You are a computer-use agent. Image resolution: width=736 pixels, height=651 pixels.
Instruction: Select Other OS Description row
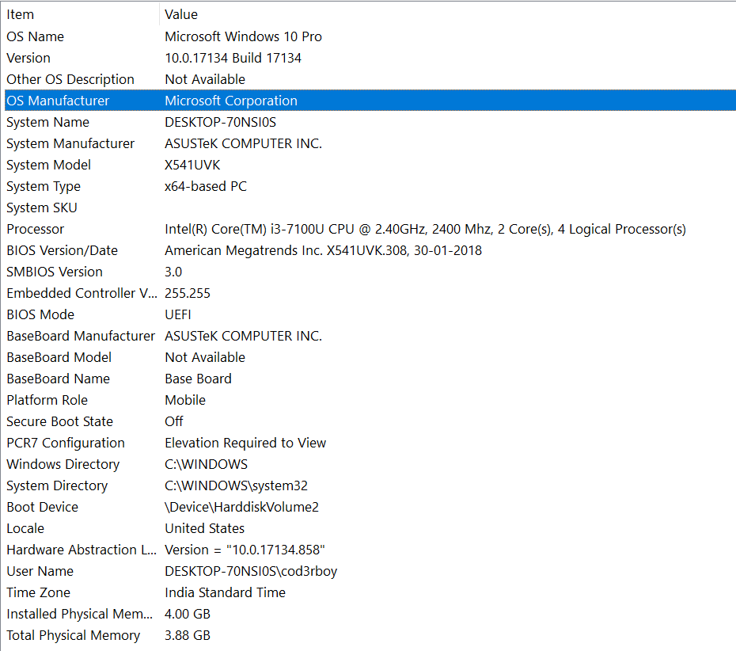370,79
